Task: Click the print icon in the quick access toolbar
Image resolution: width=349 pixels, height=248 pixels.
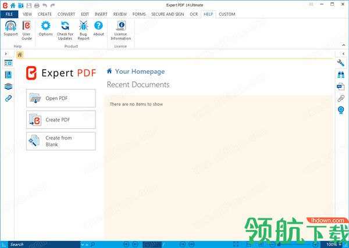Action: click(37, 5)
